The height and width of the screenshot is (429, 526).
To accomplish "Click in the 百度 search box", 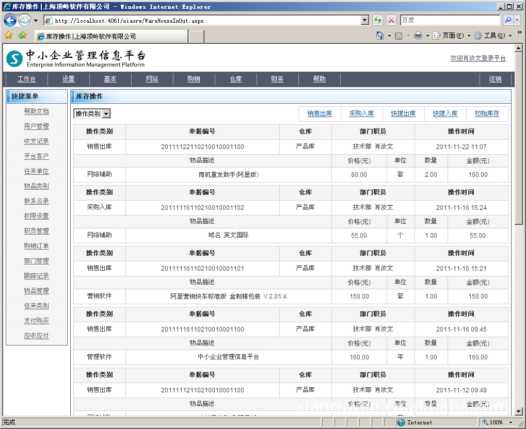I will tap(449, 21).
